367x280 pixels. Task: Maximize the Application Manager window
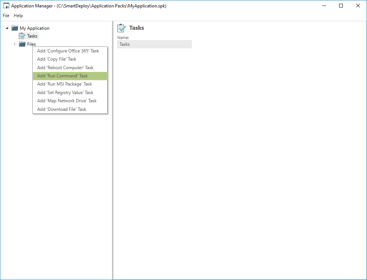click(x=341, y=6)
